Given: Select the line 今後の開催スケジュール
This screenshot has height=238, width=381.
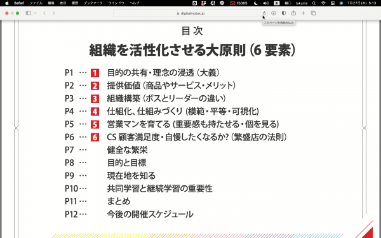Looking at the screenshot, I should (x=150, y=215).
